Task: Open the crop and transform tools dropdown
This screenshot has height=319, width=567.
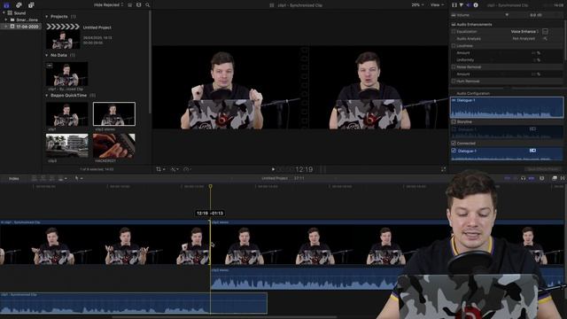Action: tap(160, 169)
